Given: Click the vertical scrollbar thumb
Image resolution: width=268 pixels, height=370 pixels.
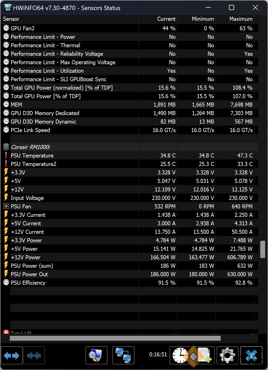Looking at the screenshot, I should [x=262, y=249].
